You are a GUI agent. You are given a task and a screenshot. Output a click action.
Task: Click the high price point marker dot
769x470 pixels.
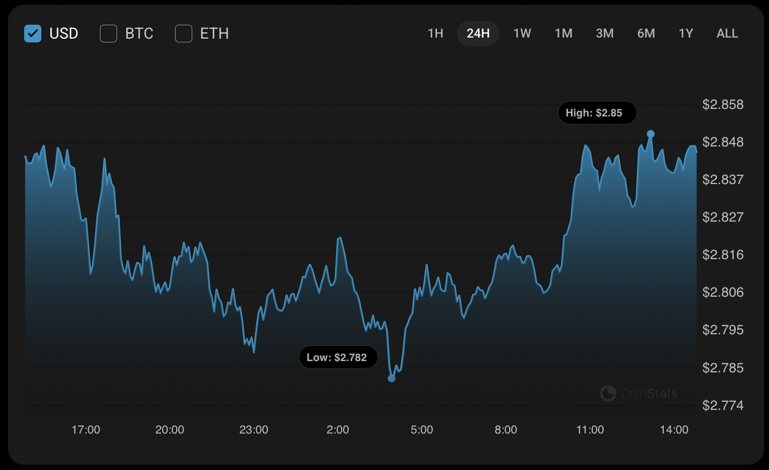(650, 134)
